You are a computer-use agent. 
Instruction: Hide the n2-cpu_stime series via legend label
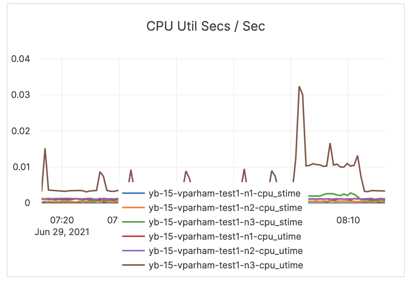(225, 208)
